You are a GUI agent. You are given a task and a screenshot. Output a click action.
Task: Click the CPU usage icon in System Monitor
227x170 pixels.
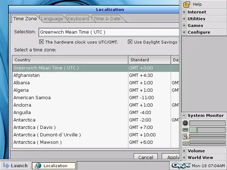click(x=185, y=123)
